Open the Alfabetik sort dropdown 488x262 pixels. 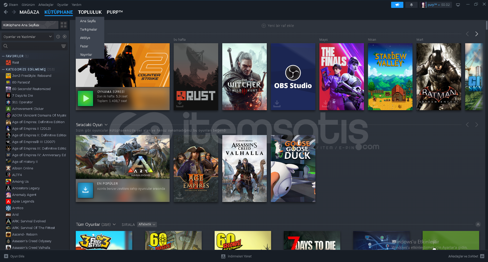[x=147, y=224]
